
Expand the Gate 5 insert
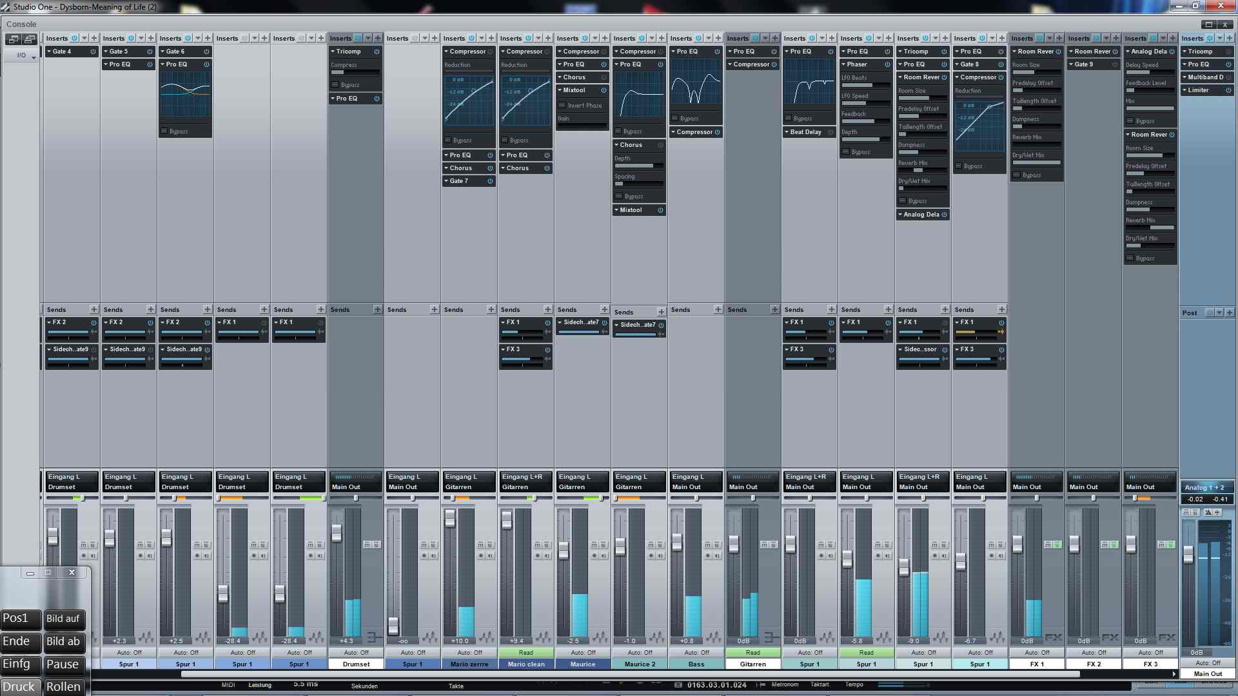pyautogui.click(x=106, y=52)
